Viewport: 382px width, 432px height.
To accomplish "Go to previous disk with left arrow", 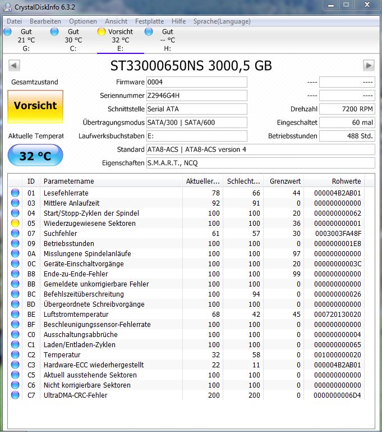I will click(x=14, y=66).
